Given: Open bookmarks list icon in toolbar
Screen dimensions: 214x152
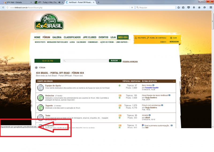Looking at the screenshot, I should pyautogui.click(x=183, y=8).
